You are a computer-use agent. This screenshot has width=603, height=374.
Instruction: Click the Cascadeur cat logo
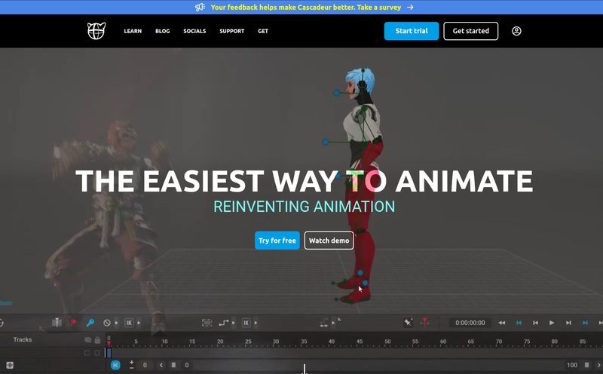pos(96,31)
